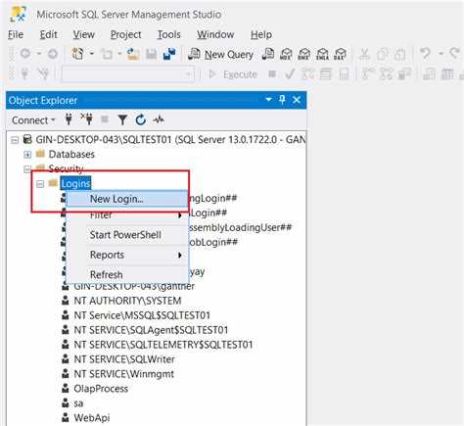Select the NT Service\MSSQL$SQLTEST01 login

click(x=142, y=315)
